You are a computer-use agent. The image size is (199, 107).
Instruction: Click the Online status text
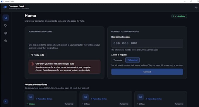coord(32,104)
